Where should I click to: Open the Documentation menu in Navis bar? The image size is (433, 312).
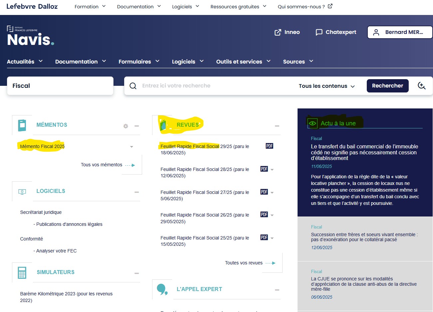pos(81,62)
